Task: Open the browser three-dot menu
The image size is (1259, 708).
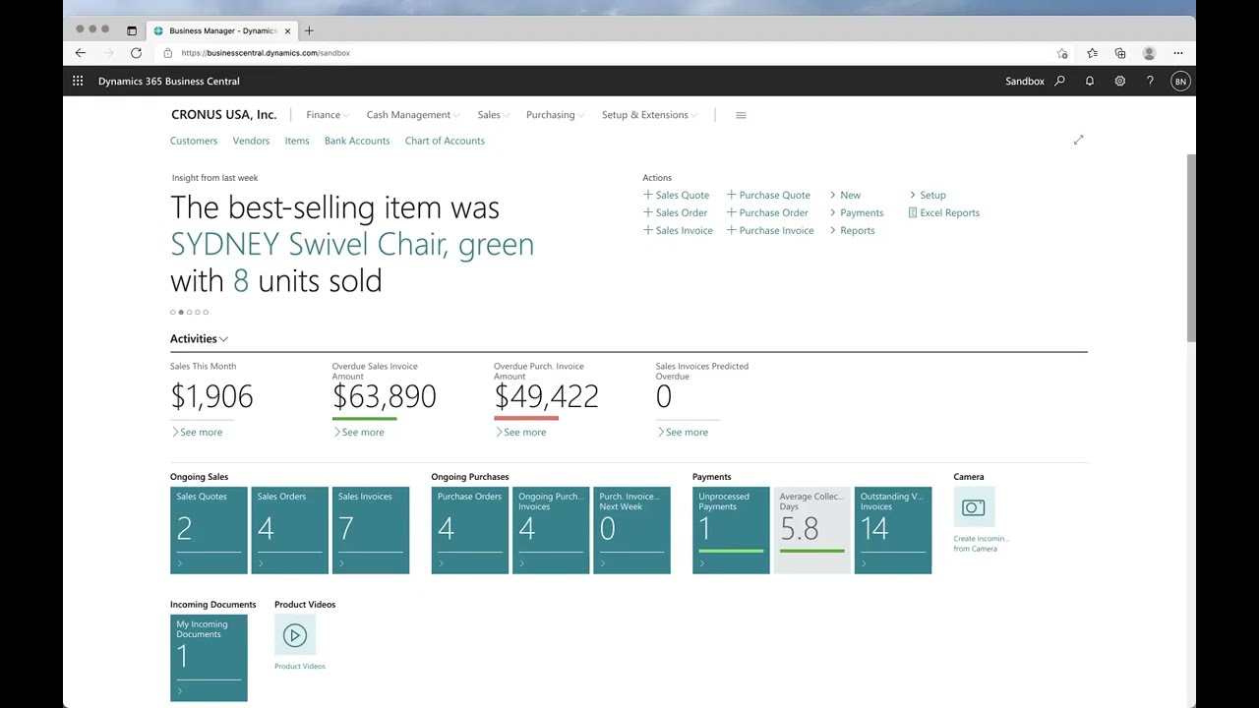Action: pyautogui.click(x=1178, y=53)
